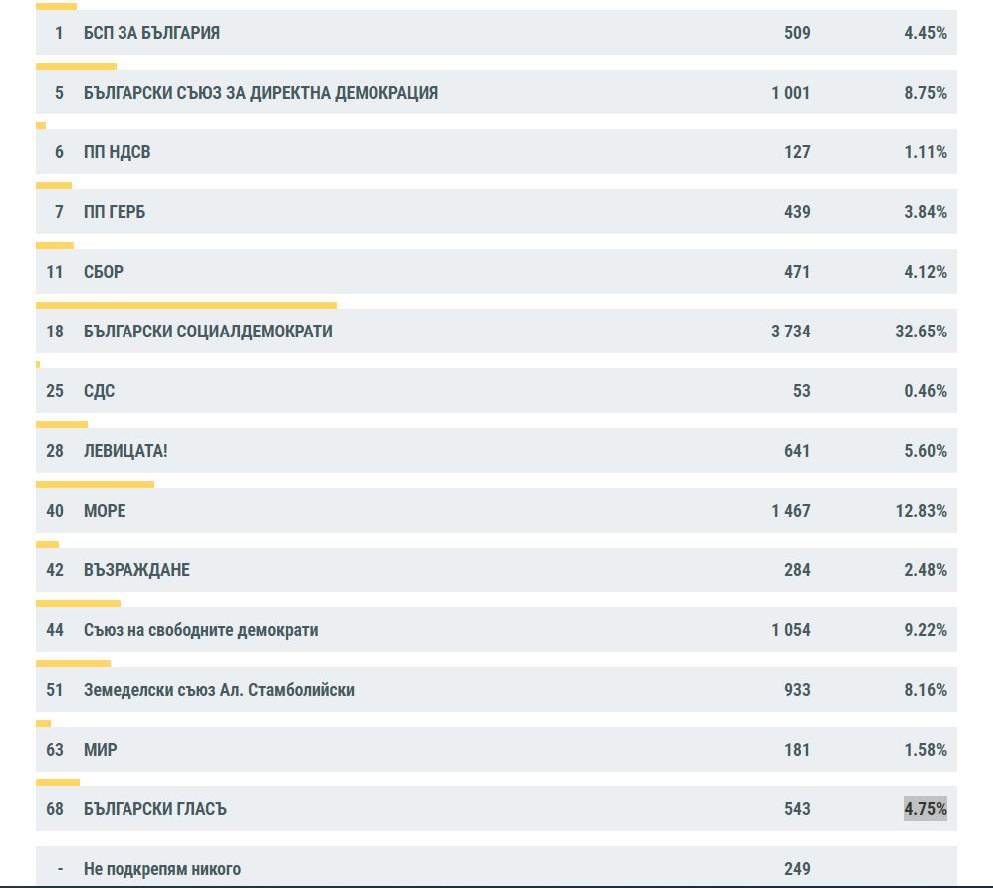Image resolution: width=993 pixels, height=888 pixels.
Task: Select the Не подкрепям никого row label
Action: tap(162, 869)
